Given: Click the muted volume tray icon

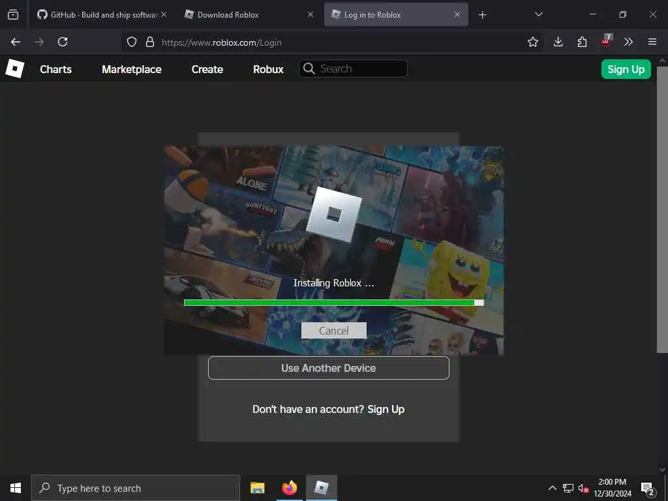Looking at the screenshot, I should coord(583,488).
